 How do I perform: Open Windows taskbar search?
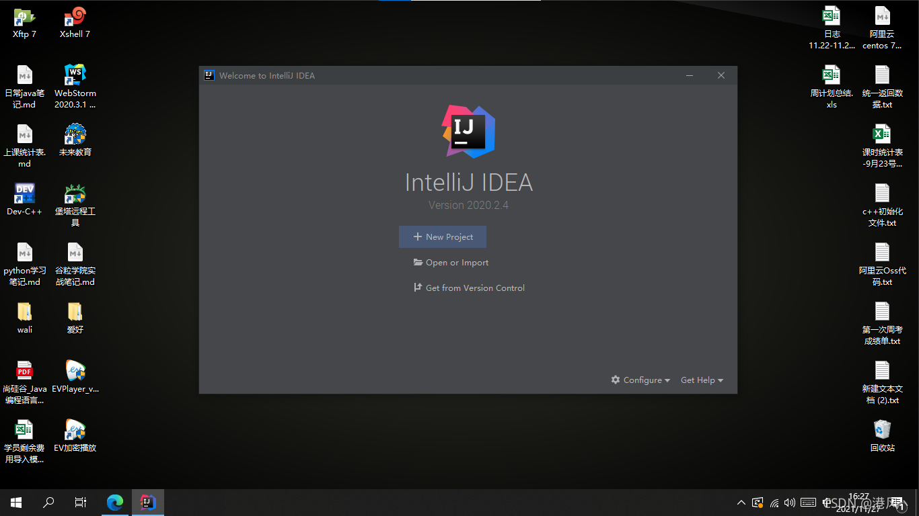point(48,503)
